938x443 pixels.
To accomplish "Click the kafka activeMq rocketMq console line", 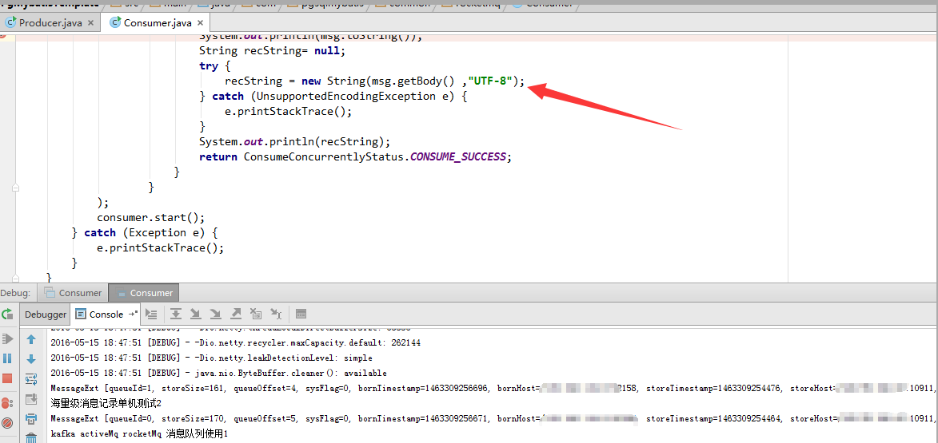I will [x=139, y=433].
